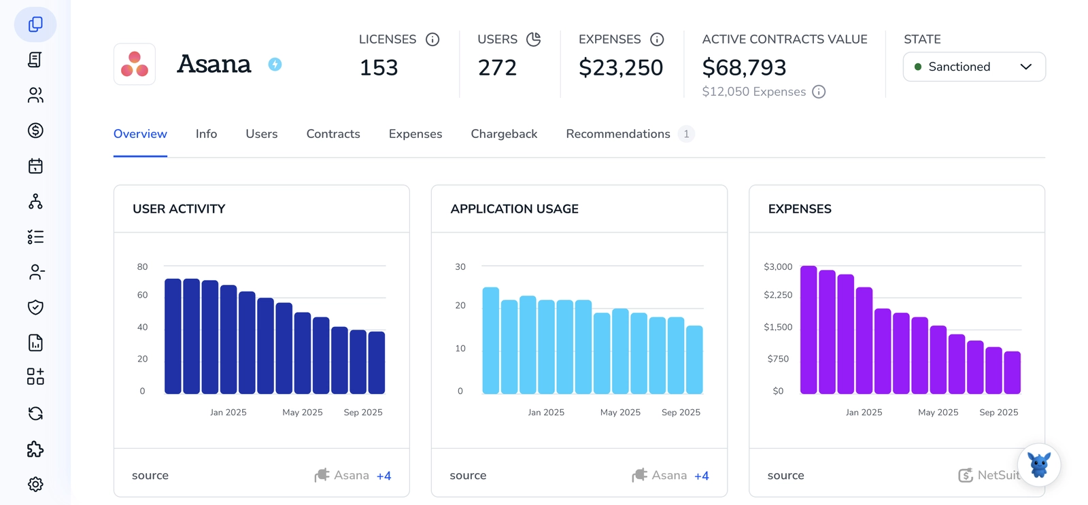
Task: Switch to the Expenses tab
Action: [x=415, y=134]
